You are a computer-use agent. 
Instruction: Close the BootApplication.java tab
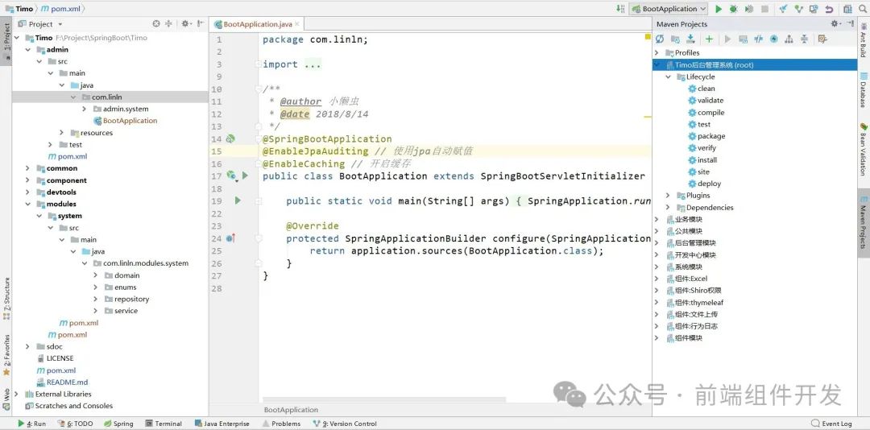(297, 24)
